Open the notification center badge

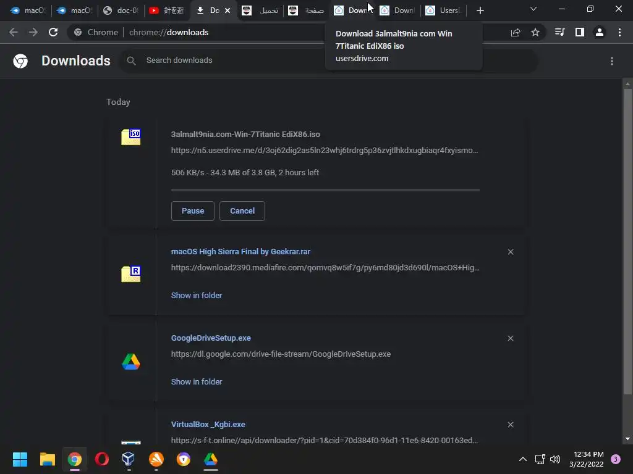point(616,459)
